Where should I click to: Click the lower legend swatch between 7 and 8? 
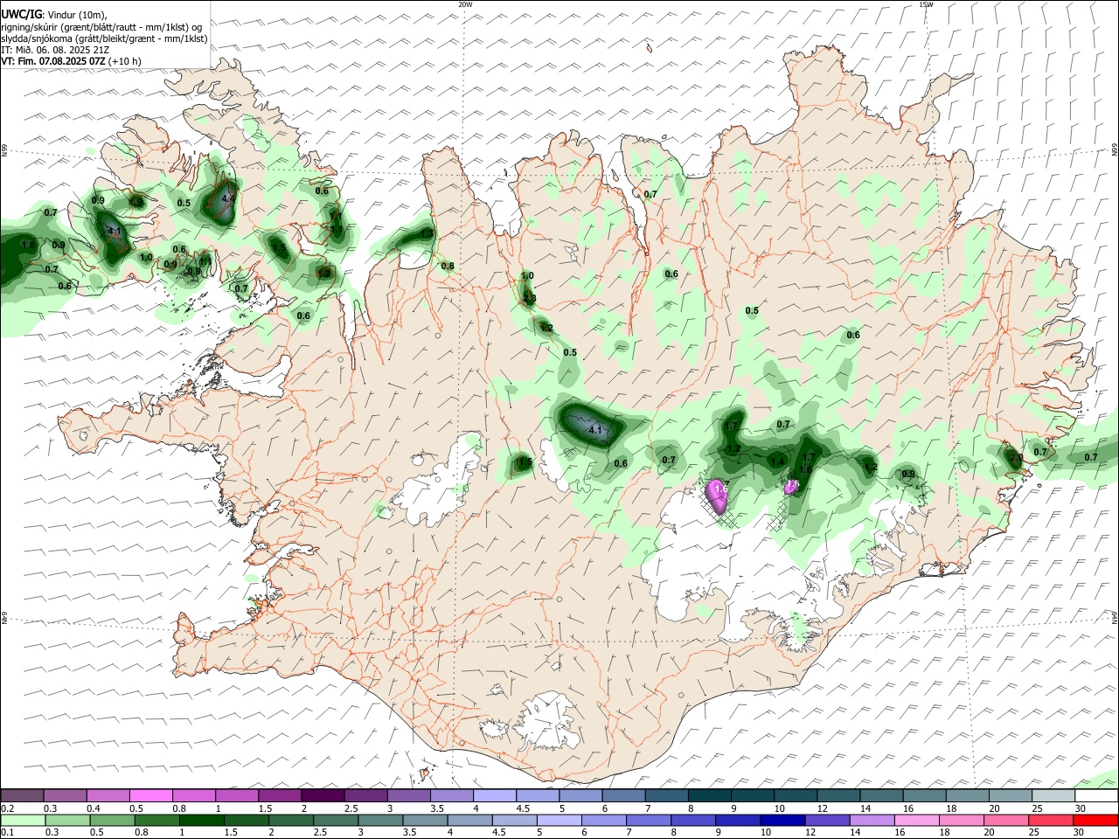click(648, 820)
